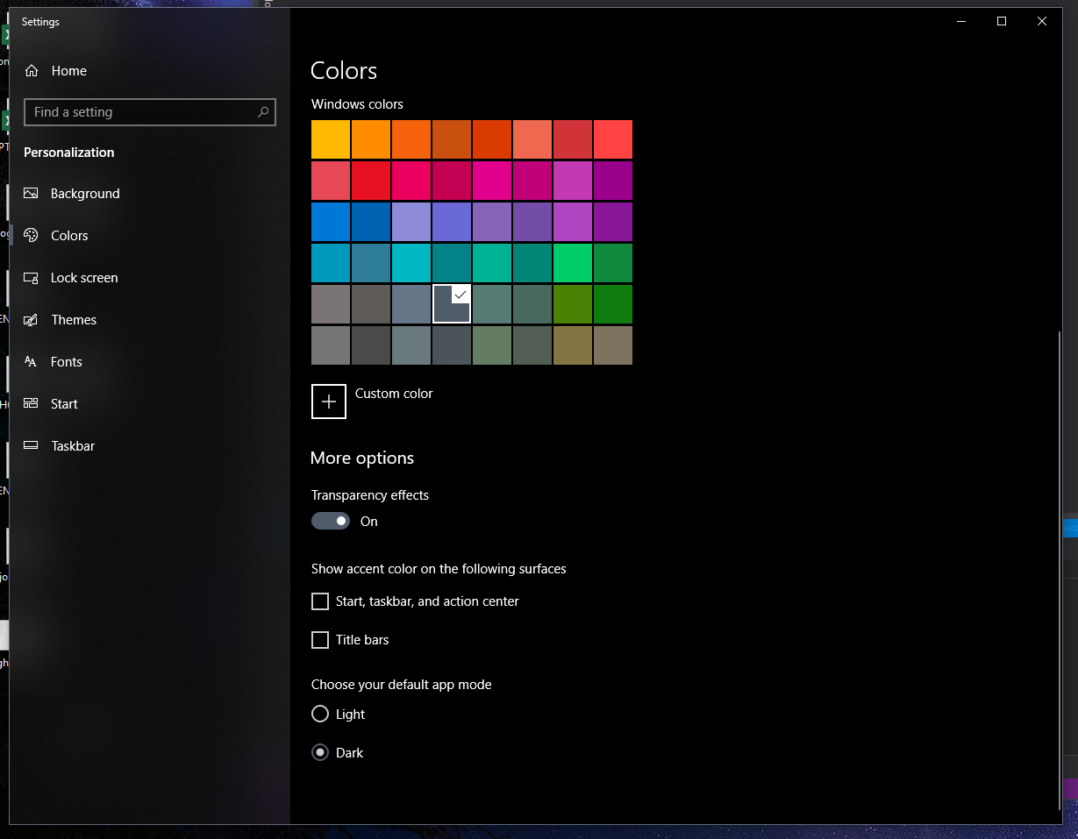Enable accent color on Start, taskbar, and action center
This screenshot has width=1078, height=839.
pos(320,601)
